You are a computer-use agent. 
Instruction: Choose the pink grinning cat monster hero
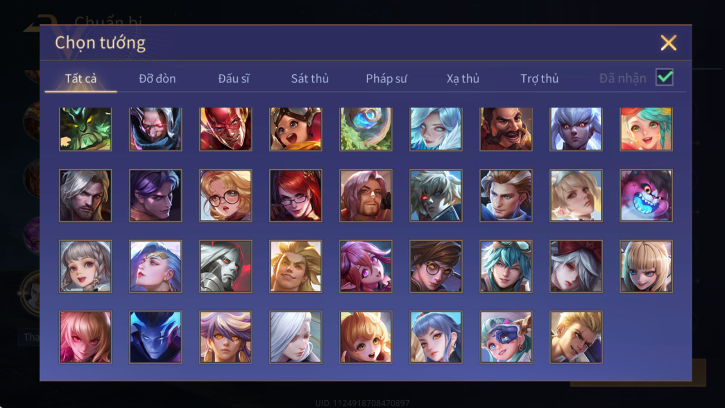click(x=646, y=195)
